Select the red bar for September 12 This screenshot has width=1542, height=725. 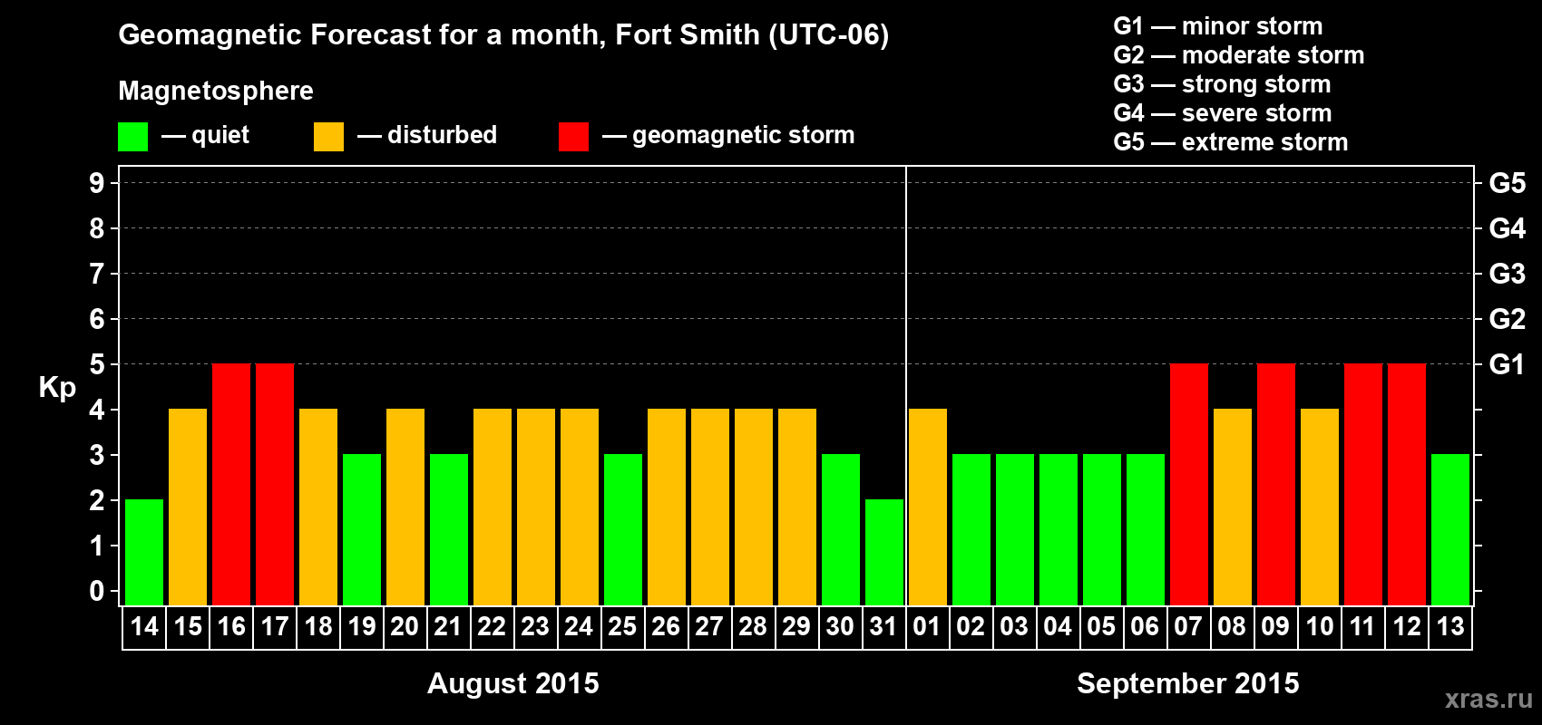(1407, 484)
